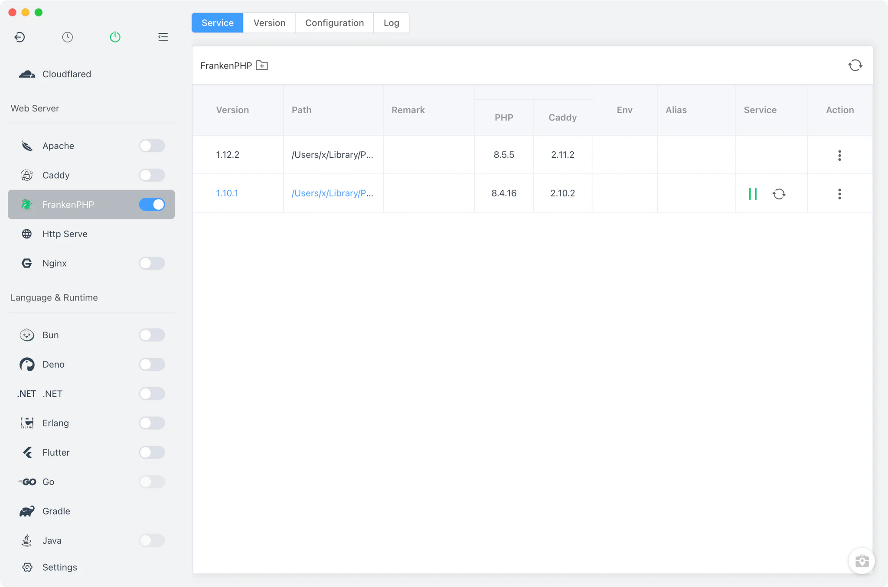Toggle the Flutter switch

[152, 452]
